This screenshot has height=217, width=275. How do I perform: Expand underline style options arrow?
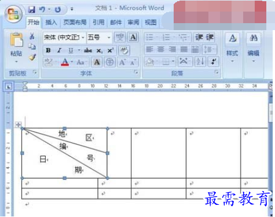coord(79,50)
